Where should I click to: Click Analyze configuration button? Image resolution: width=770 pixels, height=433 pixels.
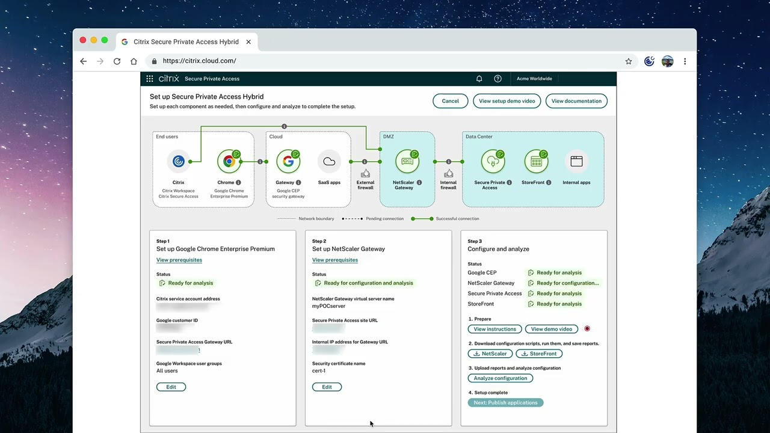[x=500, y=378]
